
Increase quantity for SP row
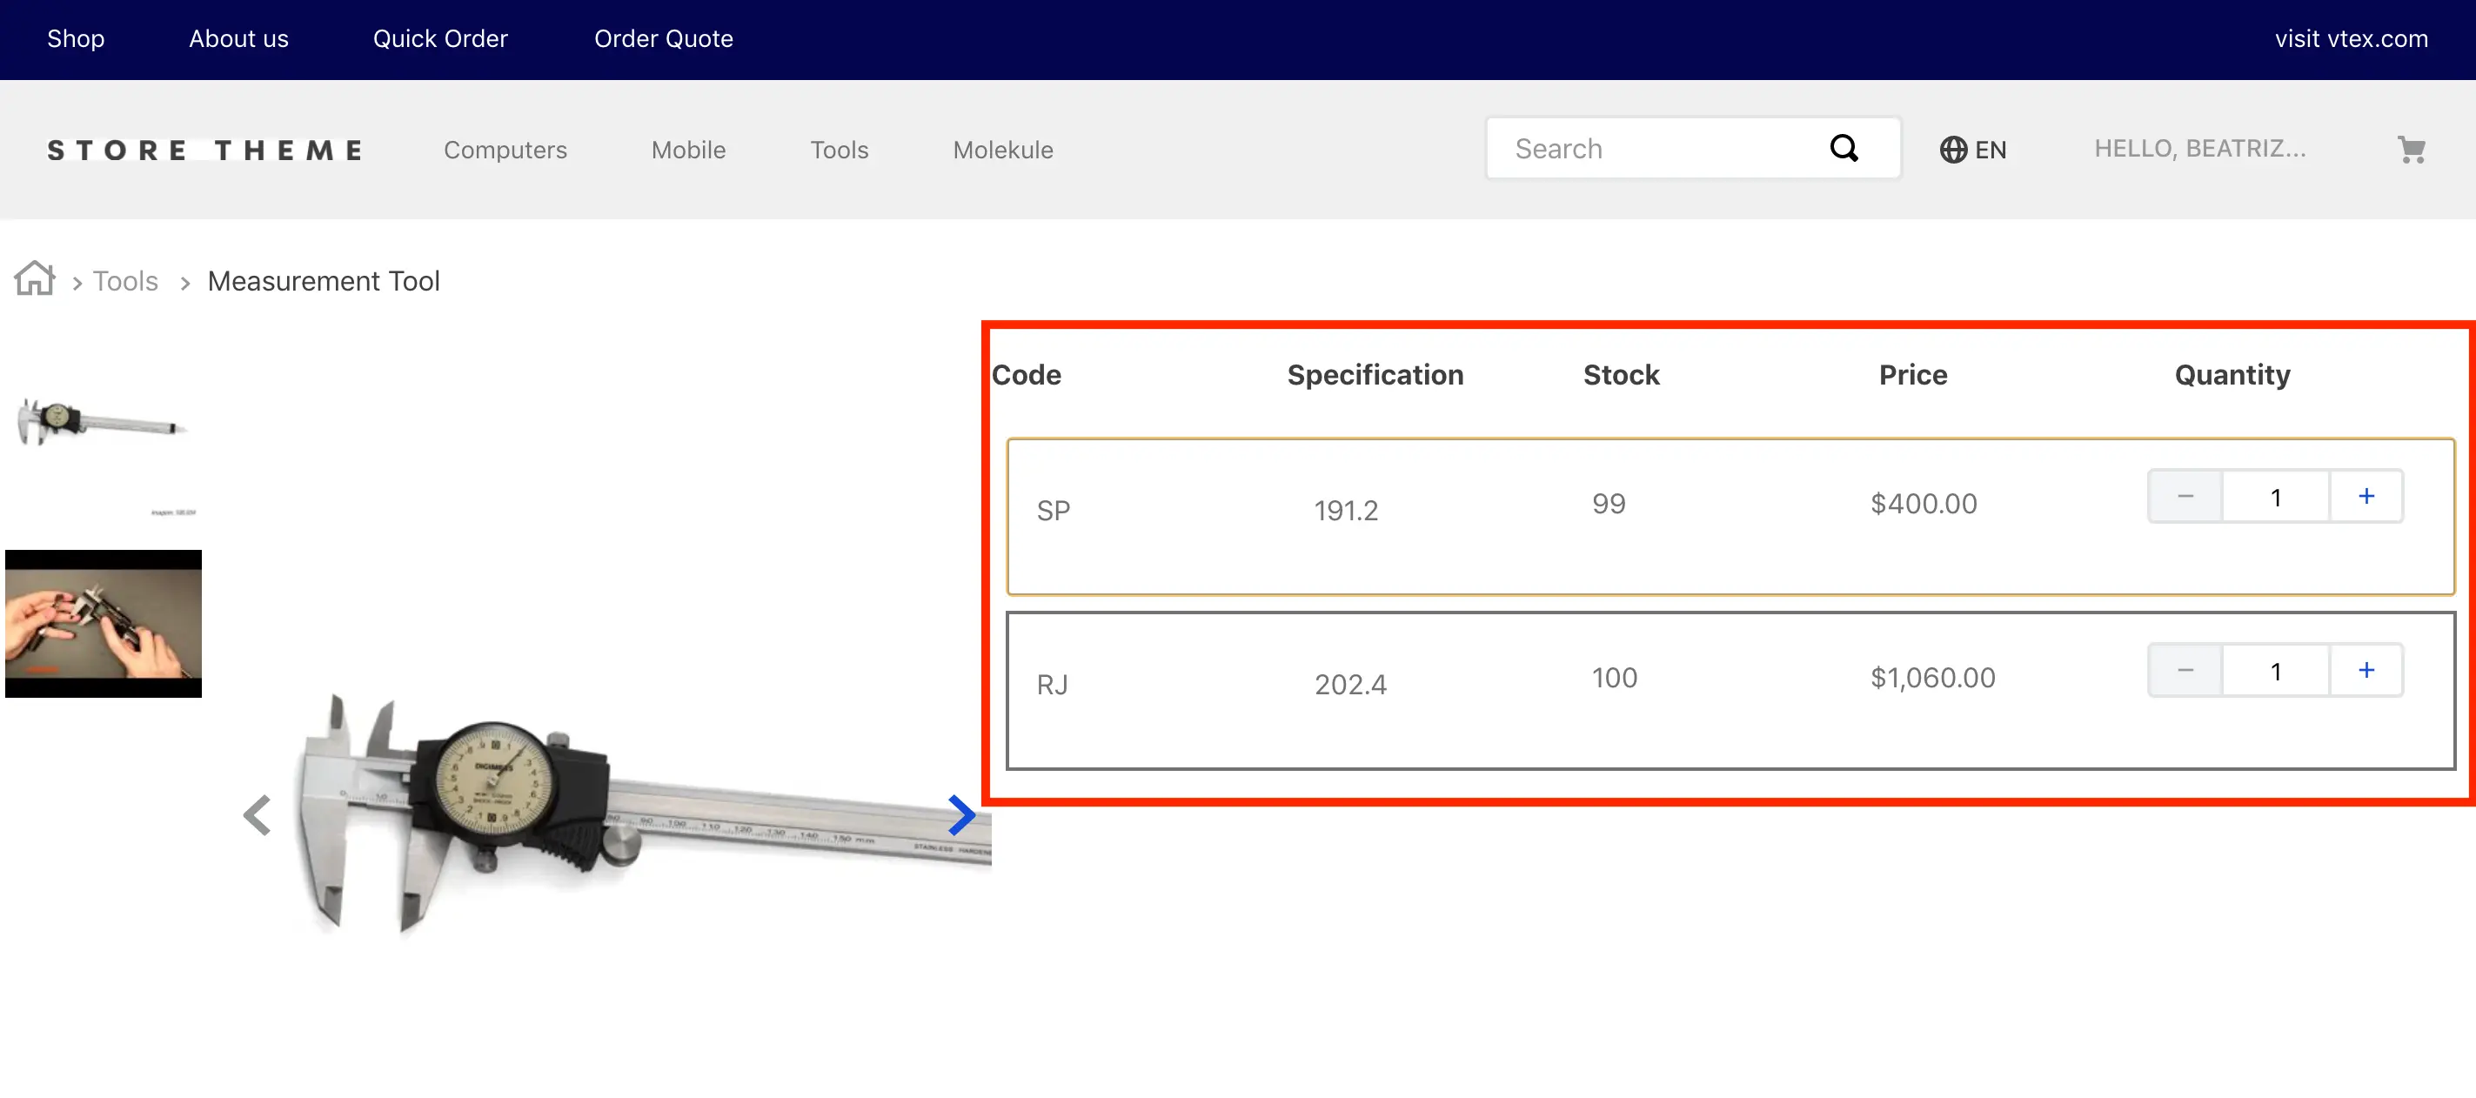click(2366, 496)
